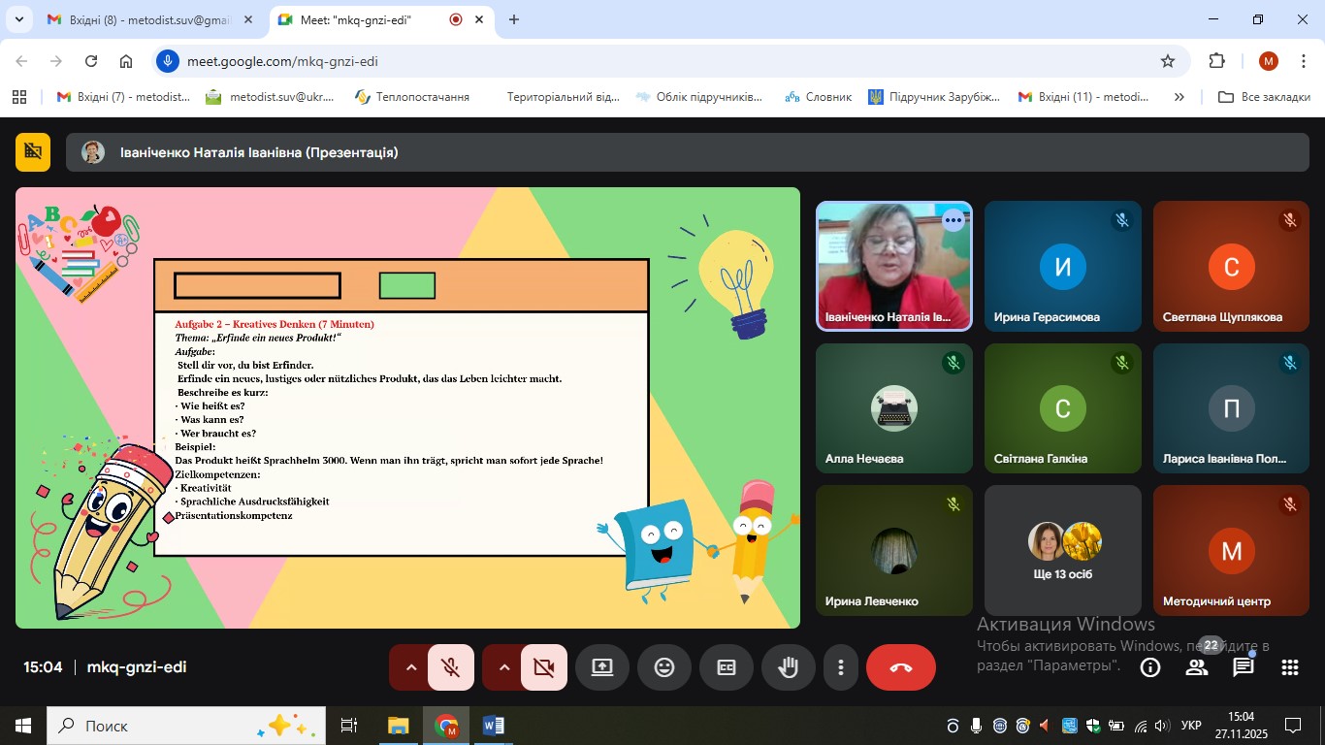Open the activities grid icon
1325x745 pixels.
[x=1290, y=667]
